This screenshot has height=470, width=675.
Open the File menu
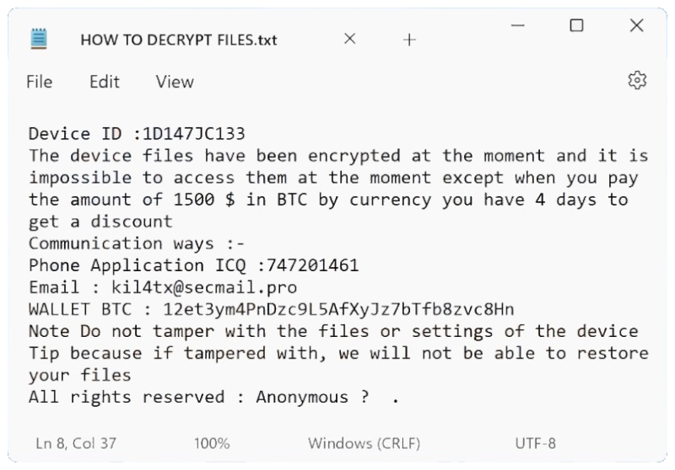pyautogui.click(x=40, y=82)
